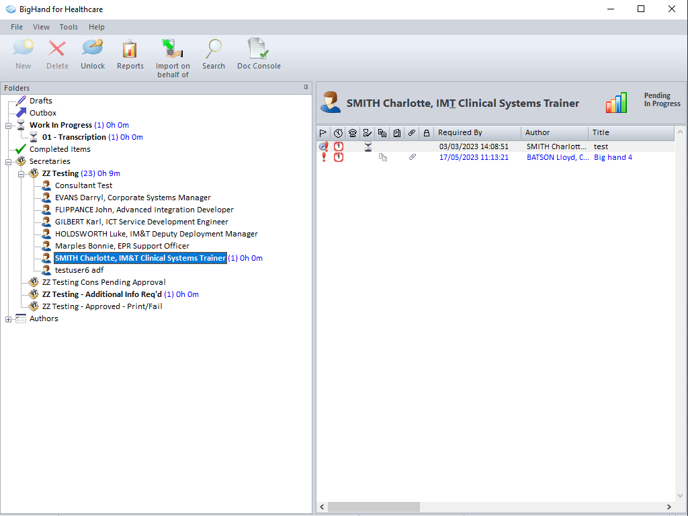Click the document column header icon
This screenshot has width=688, height=516.
click(397, 133)
